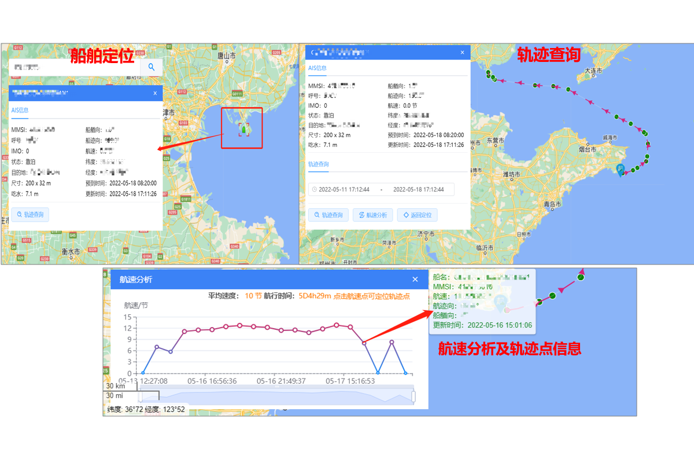Click the magnifier search icon
Screen dimensions: 694x463
[x=152, y=67]
